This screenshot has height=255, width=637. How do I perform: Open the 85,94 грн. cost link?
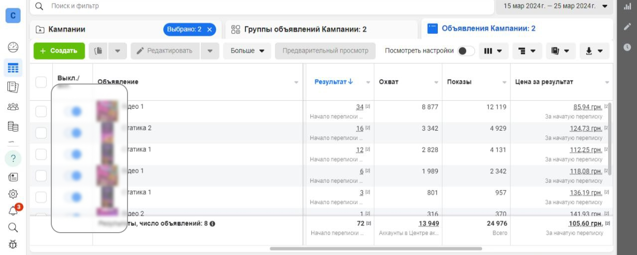coord(588,107)
